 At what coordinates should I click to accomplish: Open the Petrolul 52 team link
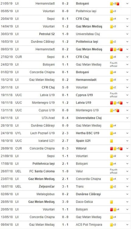click(x=47, y=34)
